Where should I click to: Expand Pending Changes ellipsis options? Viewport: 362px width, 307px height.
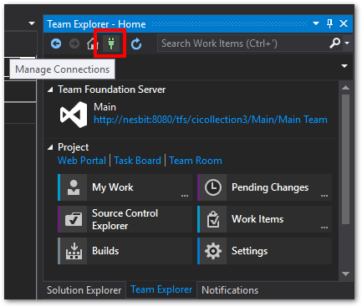coord(324,196)
